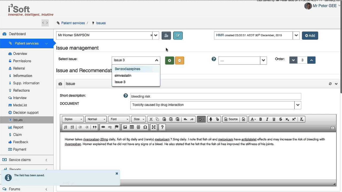Select Issue 3 from the dropdown list
The width and height of the screenshot is (342, 192).
(136, 82)
